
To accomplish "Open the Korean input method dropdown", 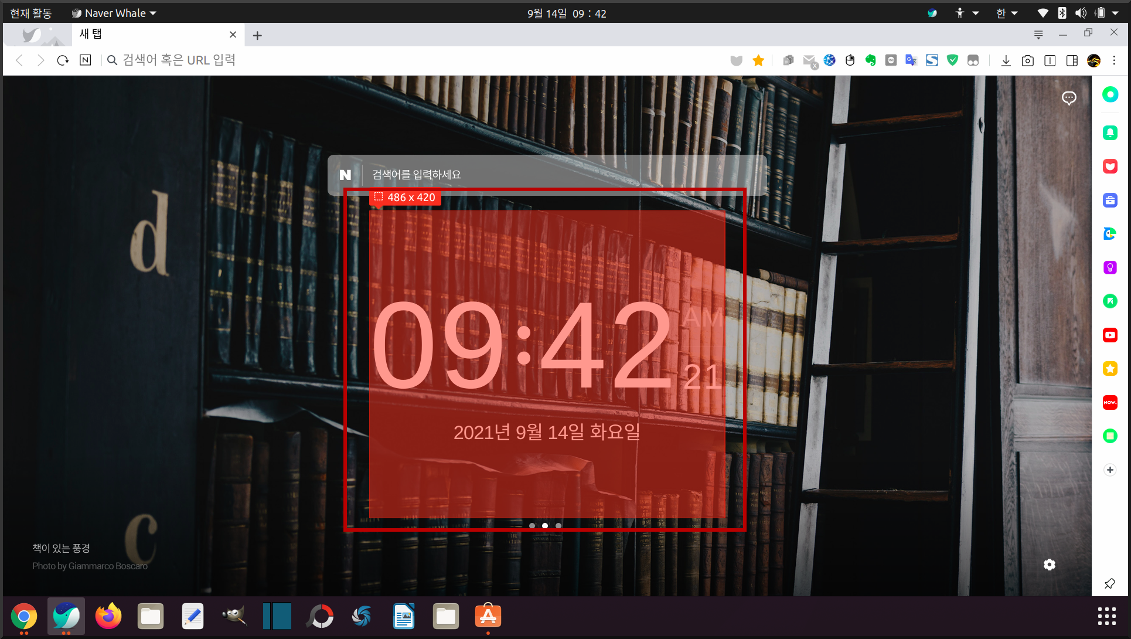I will point(1007,13).
